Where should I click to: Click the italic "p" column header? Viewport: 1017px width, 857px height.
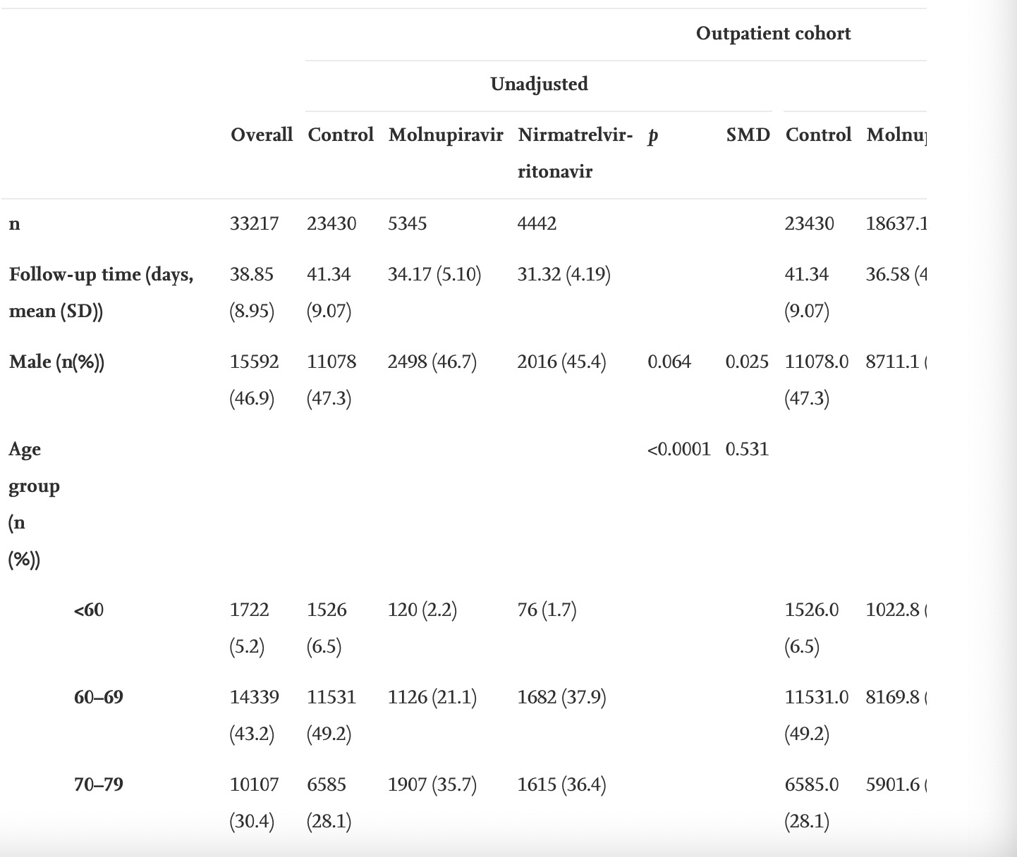(x=652, y=136)
